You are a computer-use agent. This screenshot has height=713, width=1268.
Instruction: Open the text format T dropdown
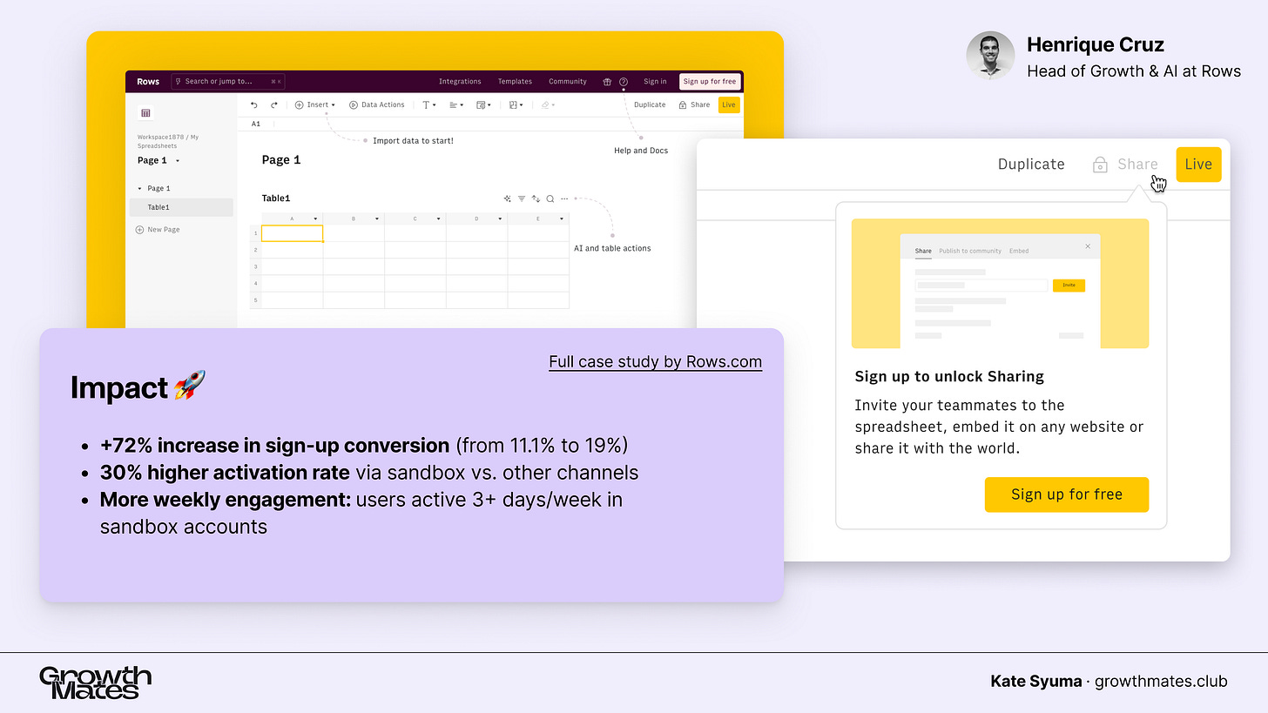point(428,104)
